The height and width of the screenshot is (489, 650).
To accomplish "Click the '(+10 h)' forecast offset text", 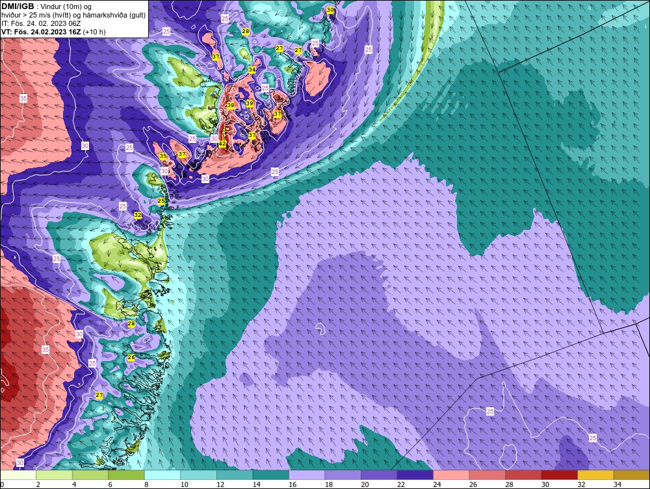I will tap(94, 32).
